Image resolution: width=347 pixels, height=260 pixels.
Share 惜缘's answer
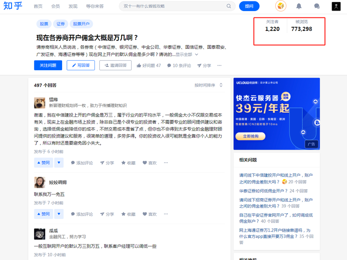(x=107, y=163)
